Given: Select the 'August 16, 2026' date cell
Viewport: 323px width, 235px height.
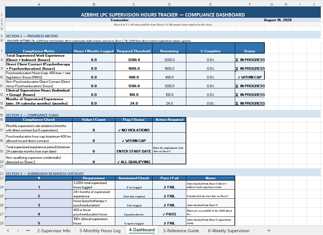Looking at the screenshot, I should (278, 20).
